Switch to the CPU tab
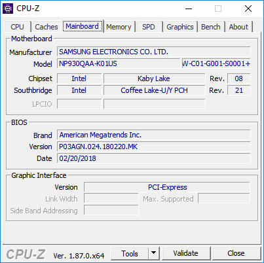 (17, 27)
